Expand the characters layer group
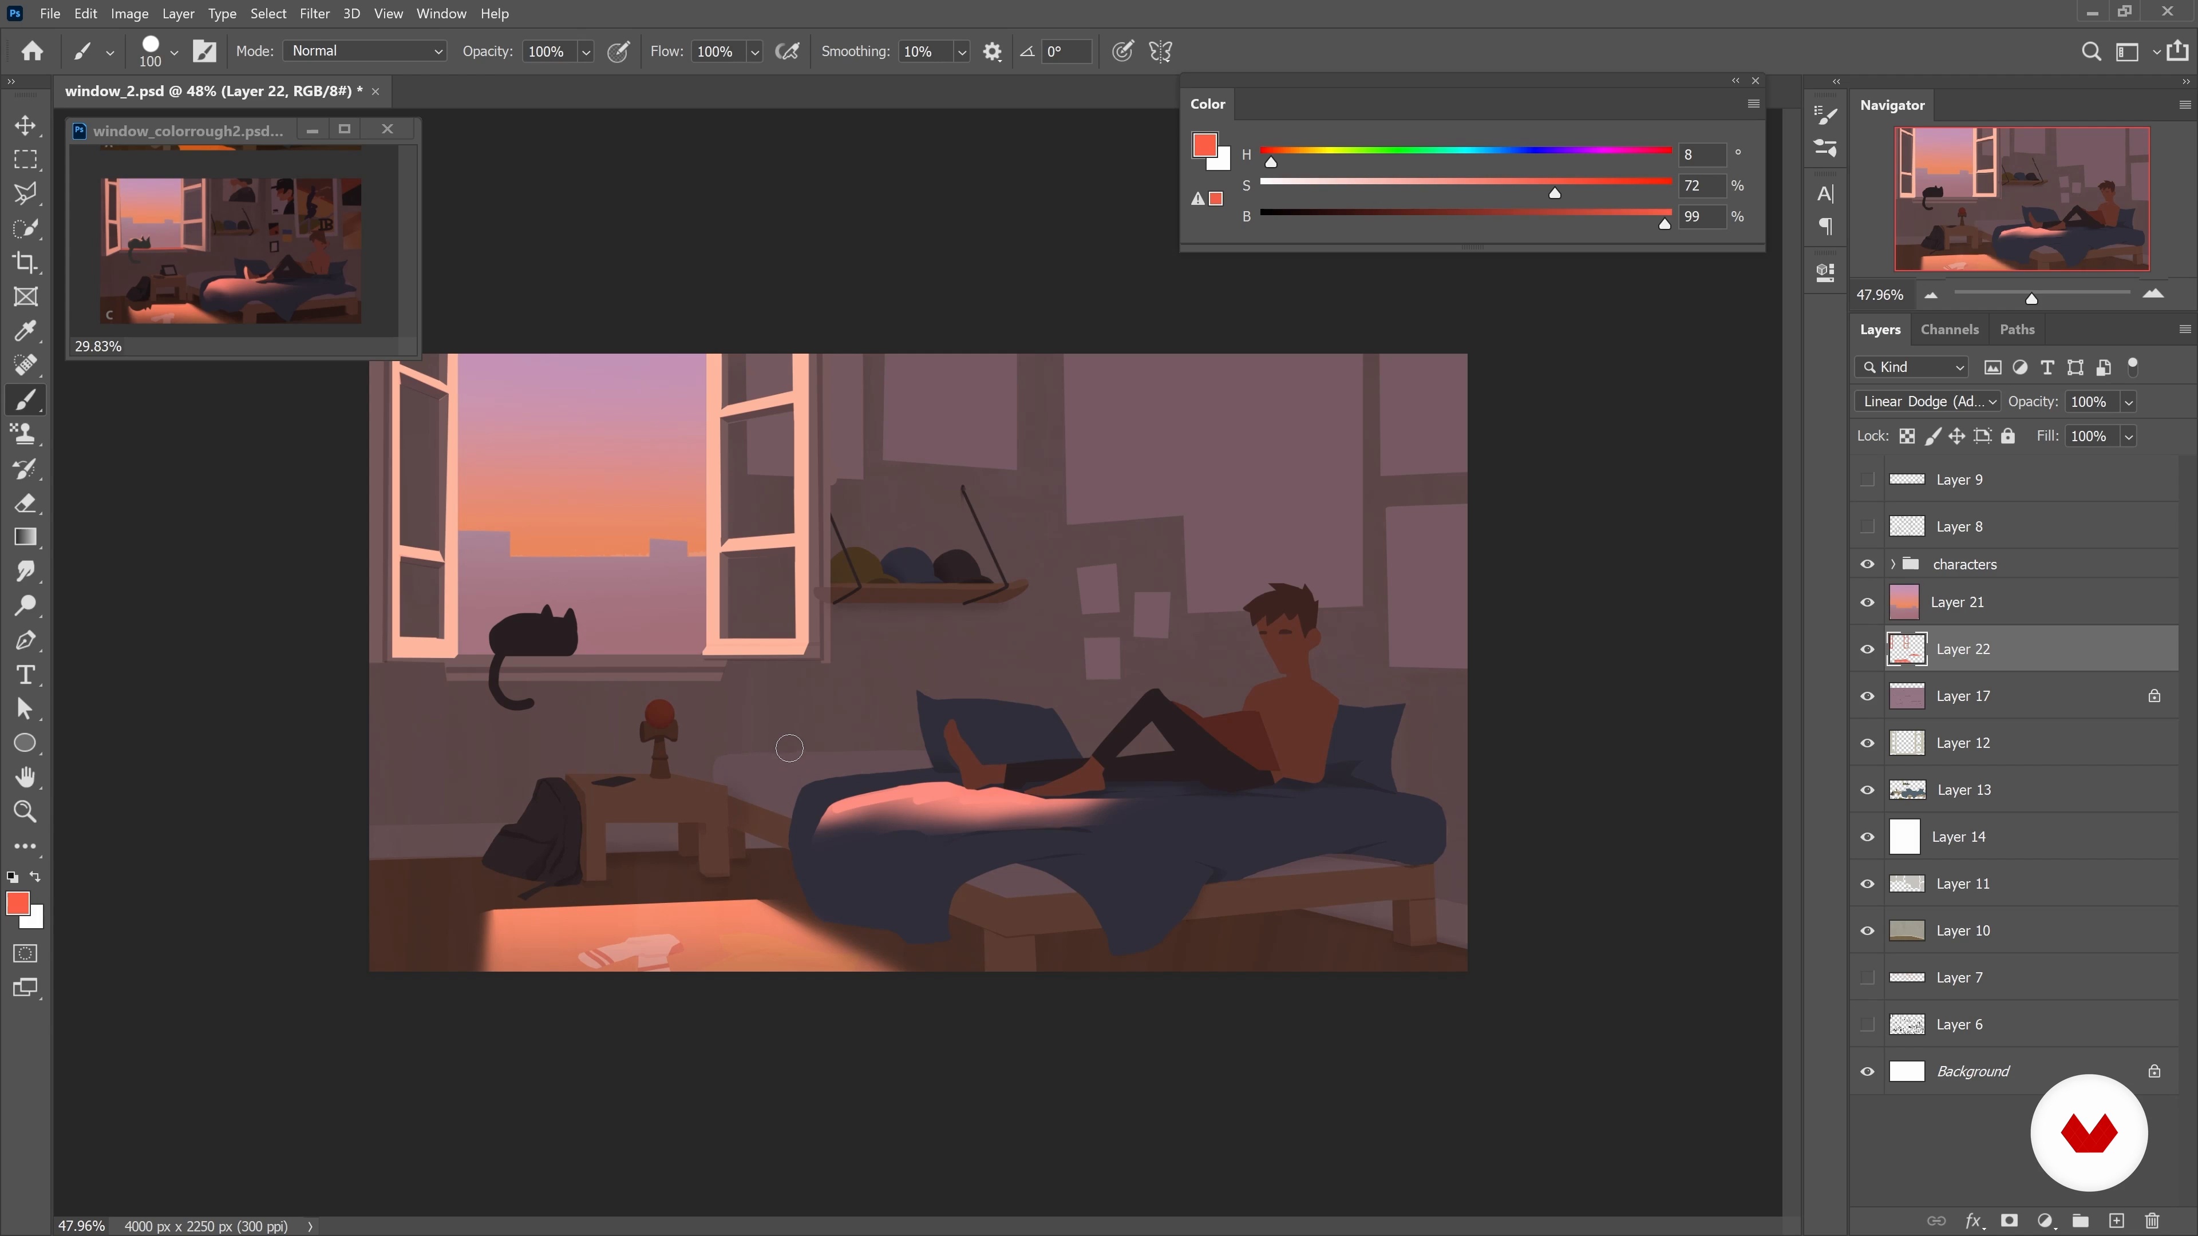2198x1236 pixels. [1892, 564]
